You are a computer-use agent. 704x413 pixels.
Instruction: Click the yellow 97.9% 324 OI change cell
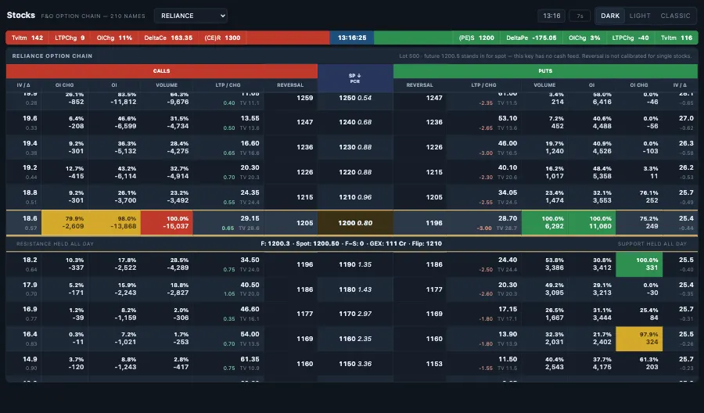pos(639,339)
